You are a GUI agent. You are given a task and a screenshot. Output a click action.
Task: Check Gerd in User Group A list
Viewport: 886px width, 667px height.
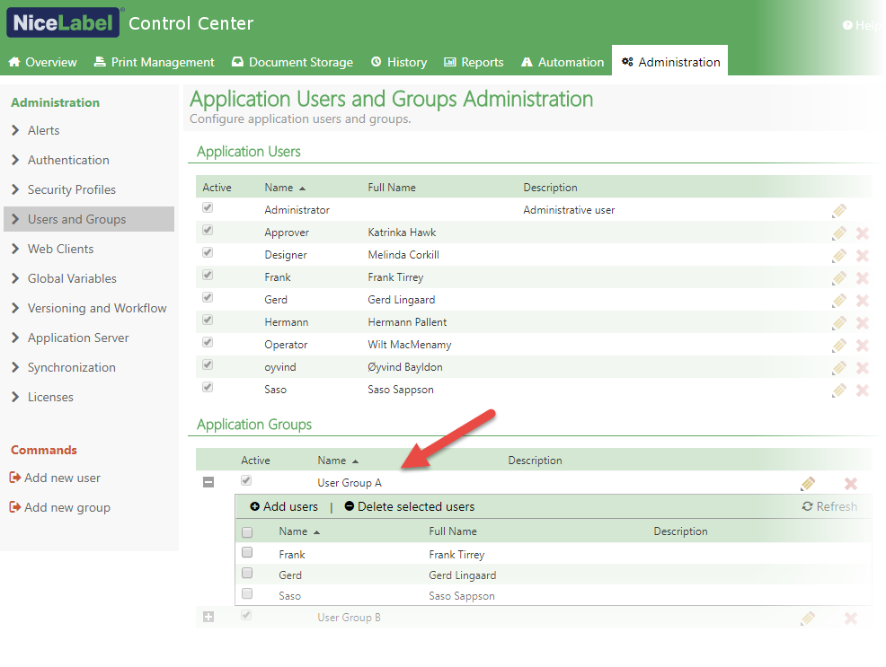[x=247, y=573]
